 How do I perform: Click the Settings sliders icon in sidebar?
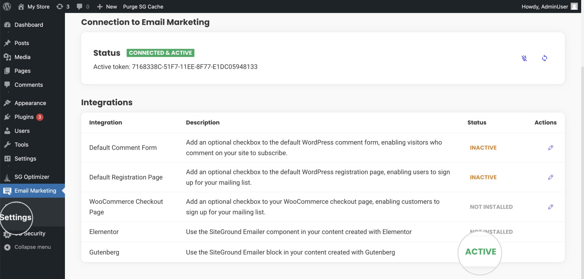7,158
